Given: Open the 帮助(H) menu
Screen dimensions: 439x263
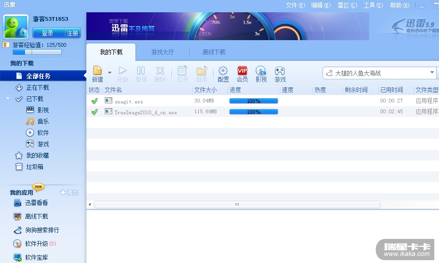Looking at the screenshot, I should pos(399,5).
